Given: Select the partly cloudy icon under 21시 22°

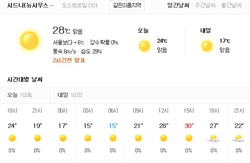Looking at the screenshot, I should click(x=238, y=138).
